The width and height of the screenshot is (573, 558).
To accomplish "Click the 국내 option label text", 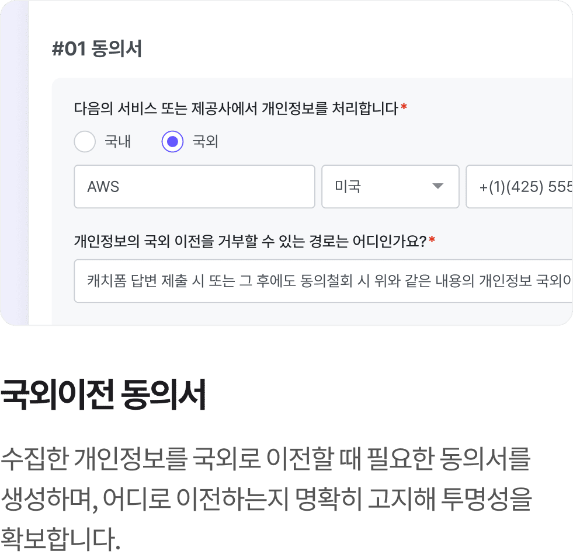I will click(117, 141).
